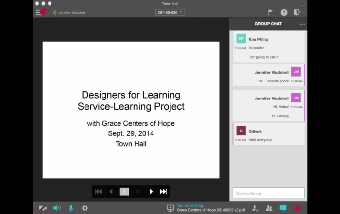
Task: Open help via question mark icon
Action: coord(284,12)
